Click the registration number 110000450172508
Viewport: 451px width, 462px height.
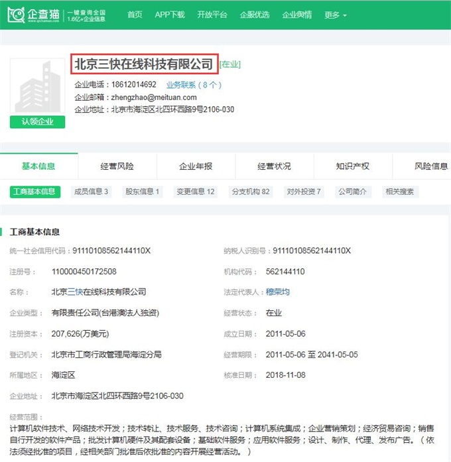84,271
